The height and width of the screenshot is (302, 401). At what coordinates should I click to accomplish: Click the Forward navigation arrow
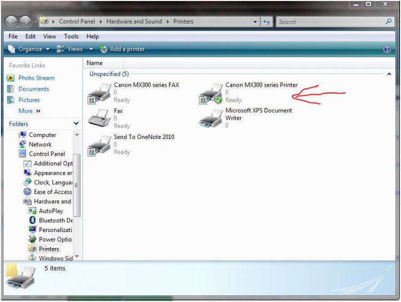(25, 22)
